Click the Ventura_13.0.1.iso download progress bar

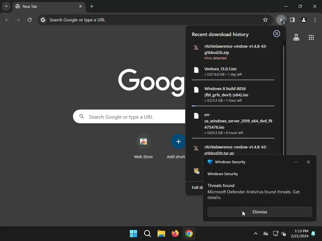point(233,80)
